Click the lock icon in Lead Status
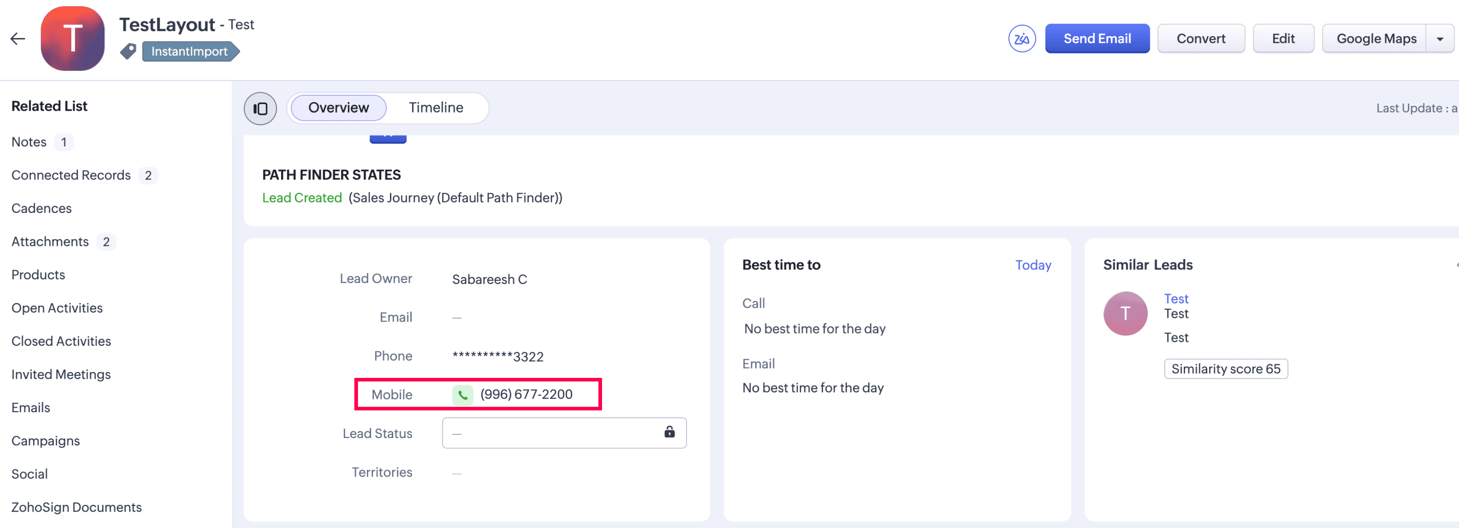Image resolution: width=1459 pixels, height=528 pixels. 669,432
